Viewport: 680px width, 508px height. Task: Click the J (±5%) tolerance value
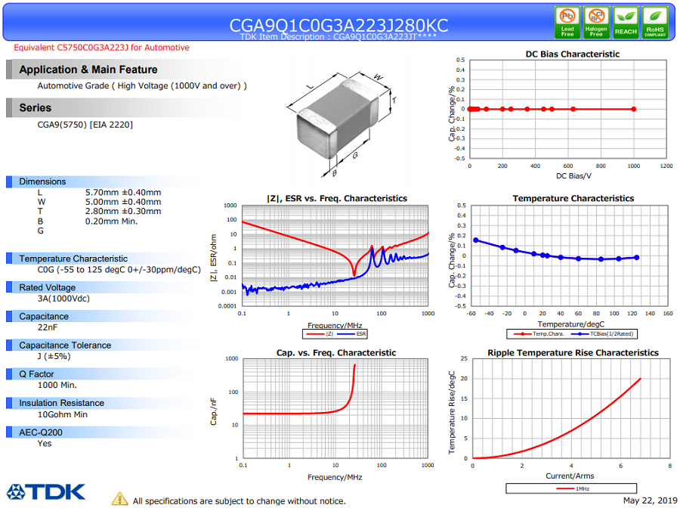coord(54,357)
